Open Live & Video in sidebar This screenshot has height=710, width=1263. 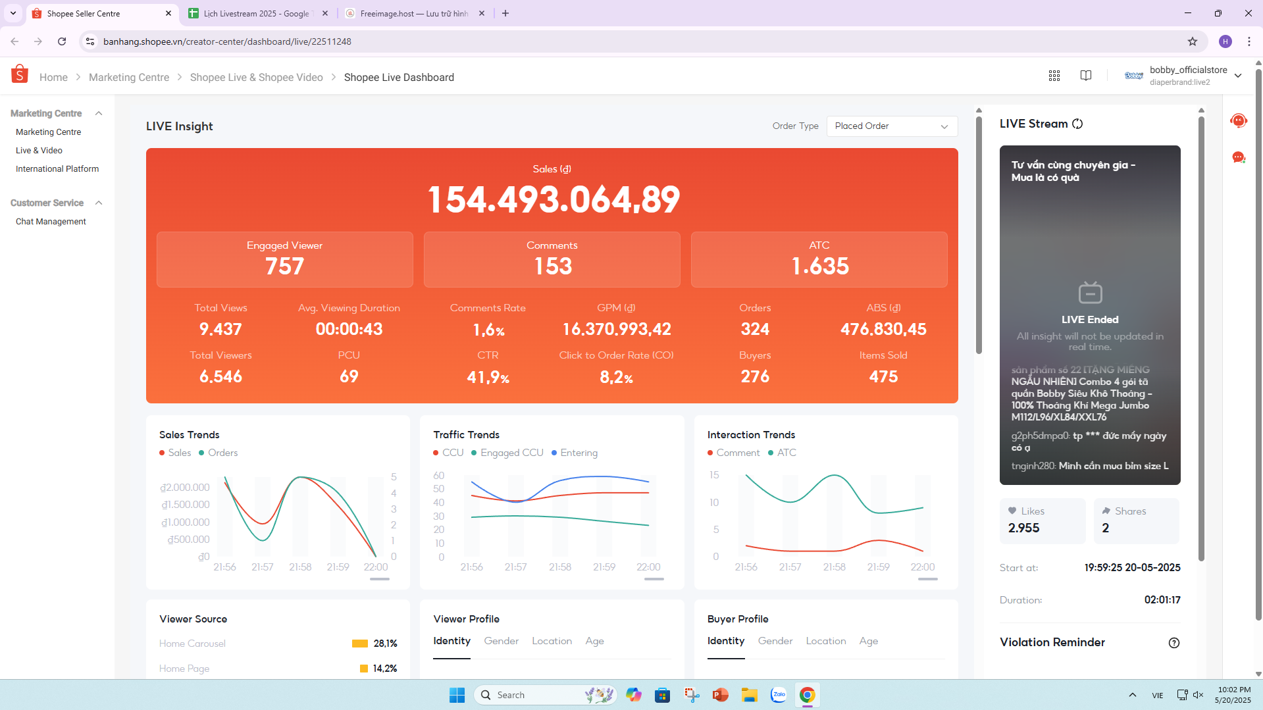(x=39, y=151)
